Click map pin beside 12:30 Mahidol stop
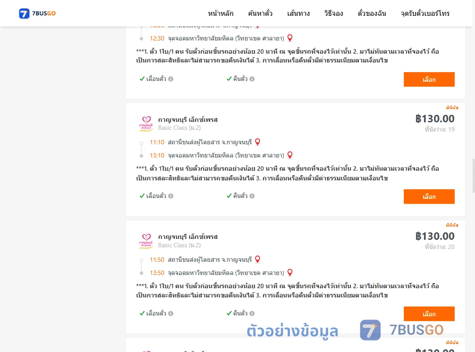This screenshot has width=475, height=352. pos(290,38)
